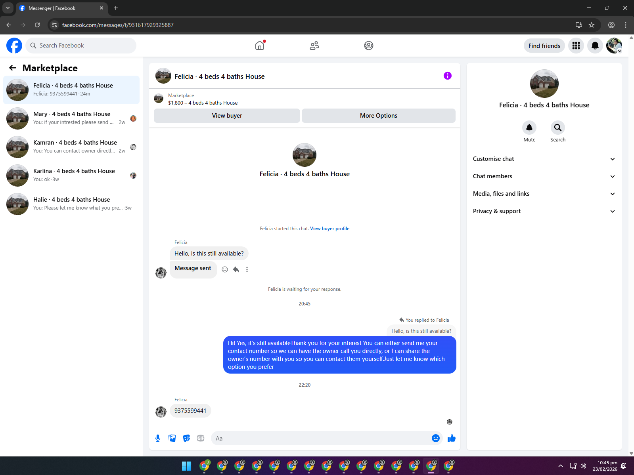Open the notifications bell in header

(595, 46)
